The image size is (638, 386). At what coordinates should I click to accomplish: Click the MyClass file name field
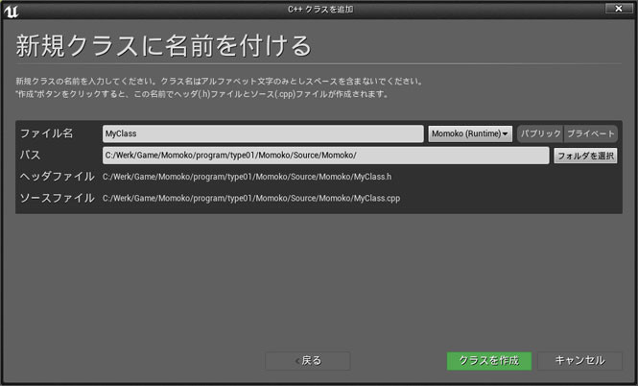263,133
